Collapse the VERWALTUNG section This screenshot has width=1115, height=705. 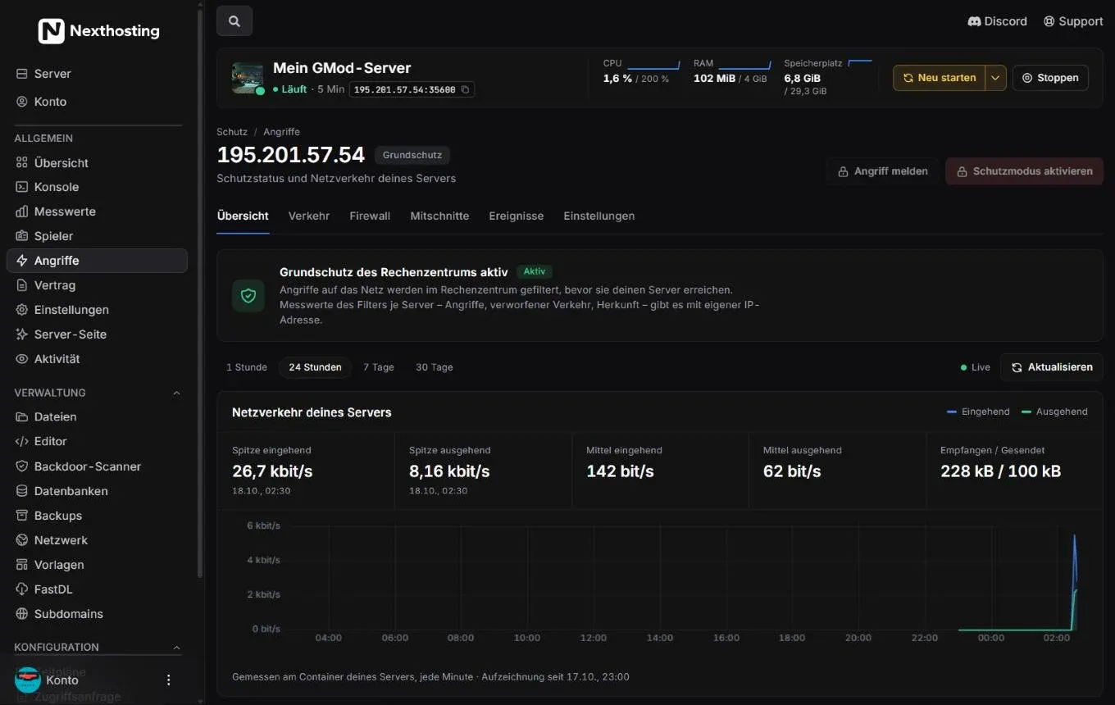point(176,393)
